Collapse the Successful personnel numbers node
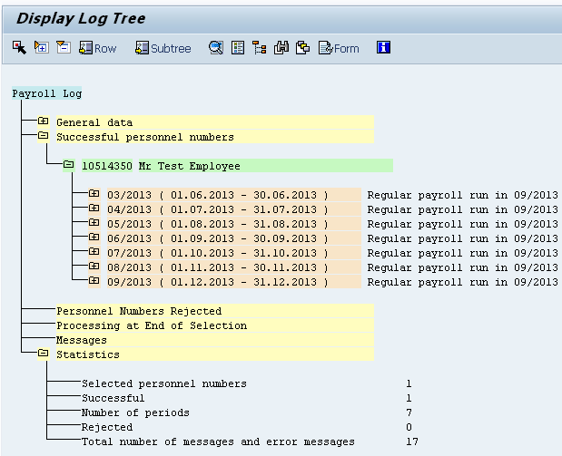Viewport: 562px width, 456px height. click(x=43, y=137)
